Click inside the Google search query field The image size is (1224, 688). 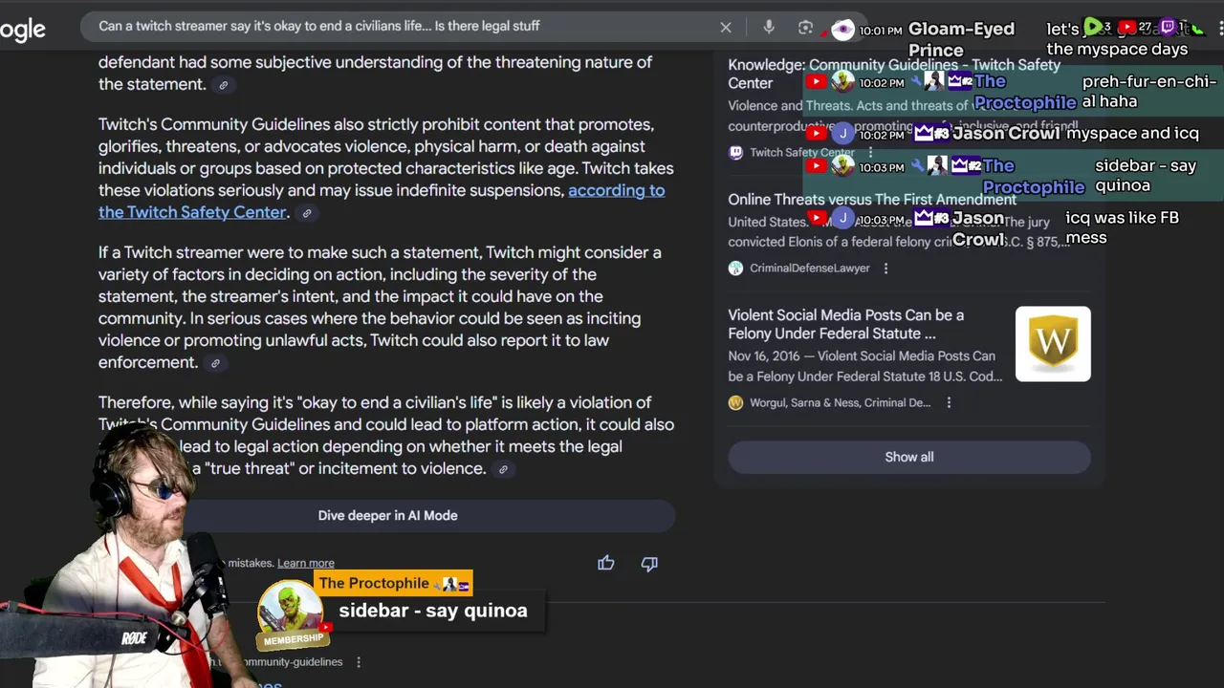(402, 27)
